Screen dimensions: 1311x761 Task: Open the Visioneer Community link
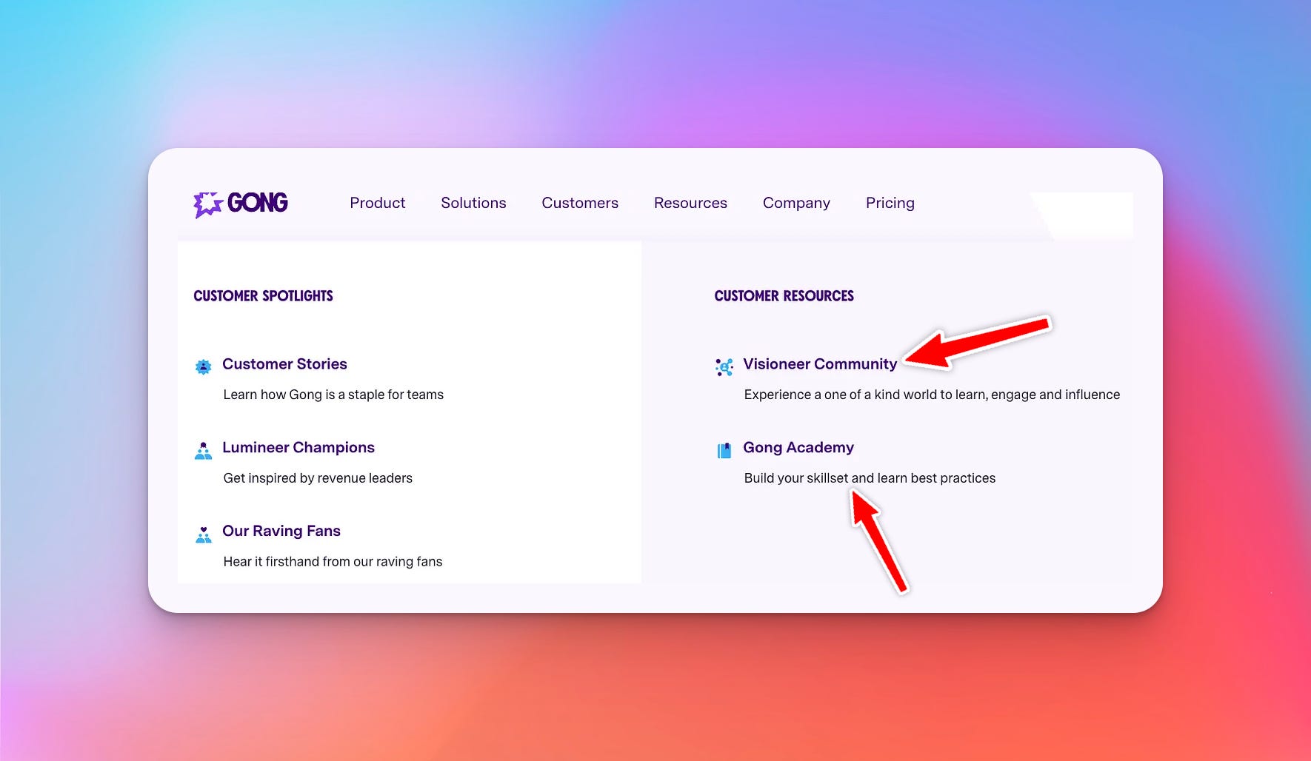[820, 364]
